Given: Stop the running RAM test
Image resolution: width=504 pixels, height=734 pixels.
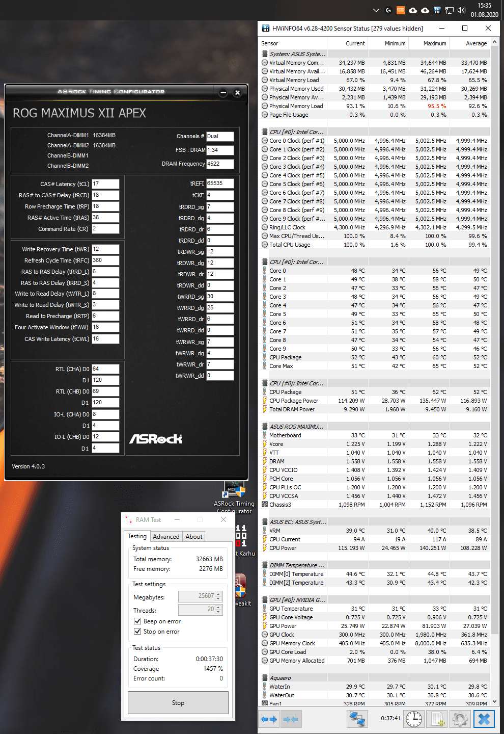Looking at the screenshot, I should pos(178,703).
